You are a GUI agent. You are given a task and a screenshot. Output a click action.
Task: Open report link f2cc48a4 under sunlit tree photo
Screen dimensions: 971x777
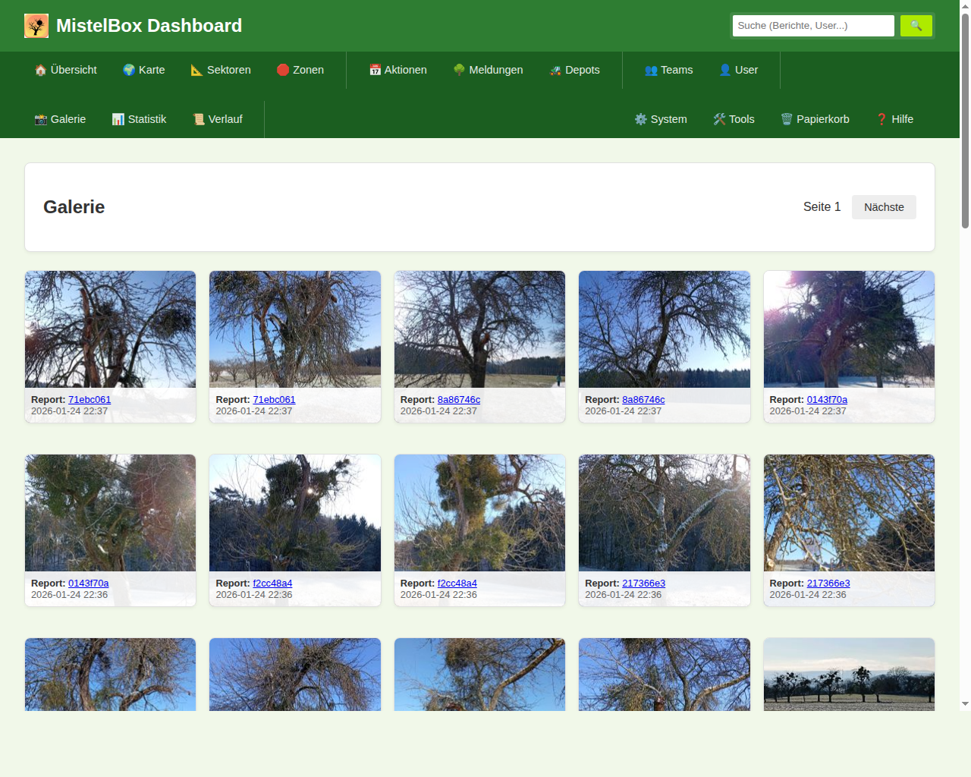point(272,584)
